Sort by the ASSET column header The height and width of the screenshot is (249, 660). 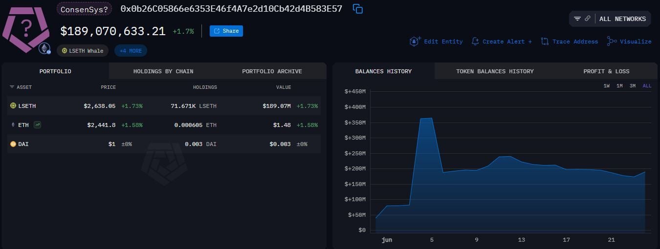pyautogui.click(x=21, y=87)
